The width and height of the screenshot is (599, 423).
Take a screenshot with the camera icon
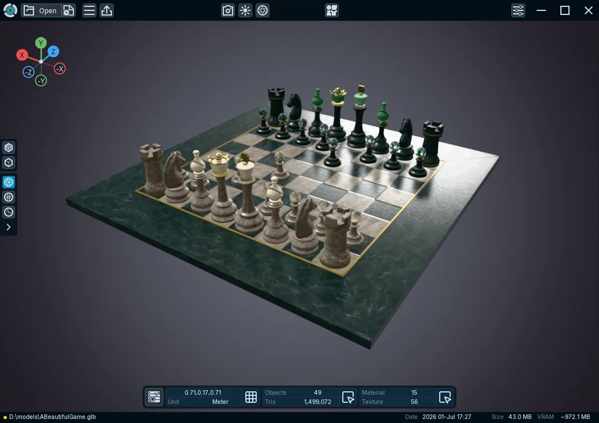[228, 10]
